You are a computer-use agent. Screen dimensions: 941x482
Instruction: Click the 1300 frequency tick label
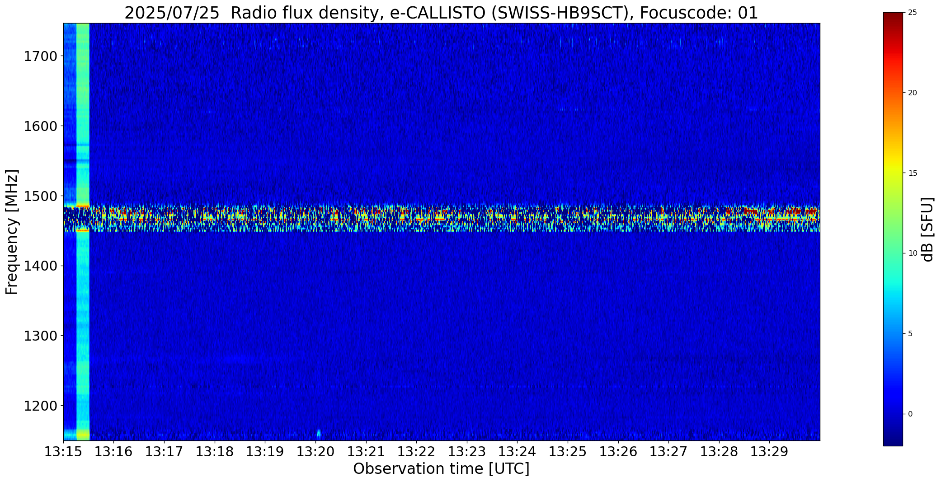(40, 336)
